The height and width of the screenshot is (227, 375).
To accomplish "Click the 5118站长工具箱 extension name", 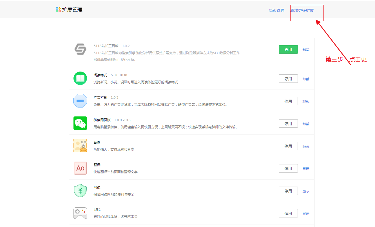I will coord(106,46).
